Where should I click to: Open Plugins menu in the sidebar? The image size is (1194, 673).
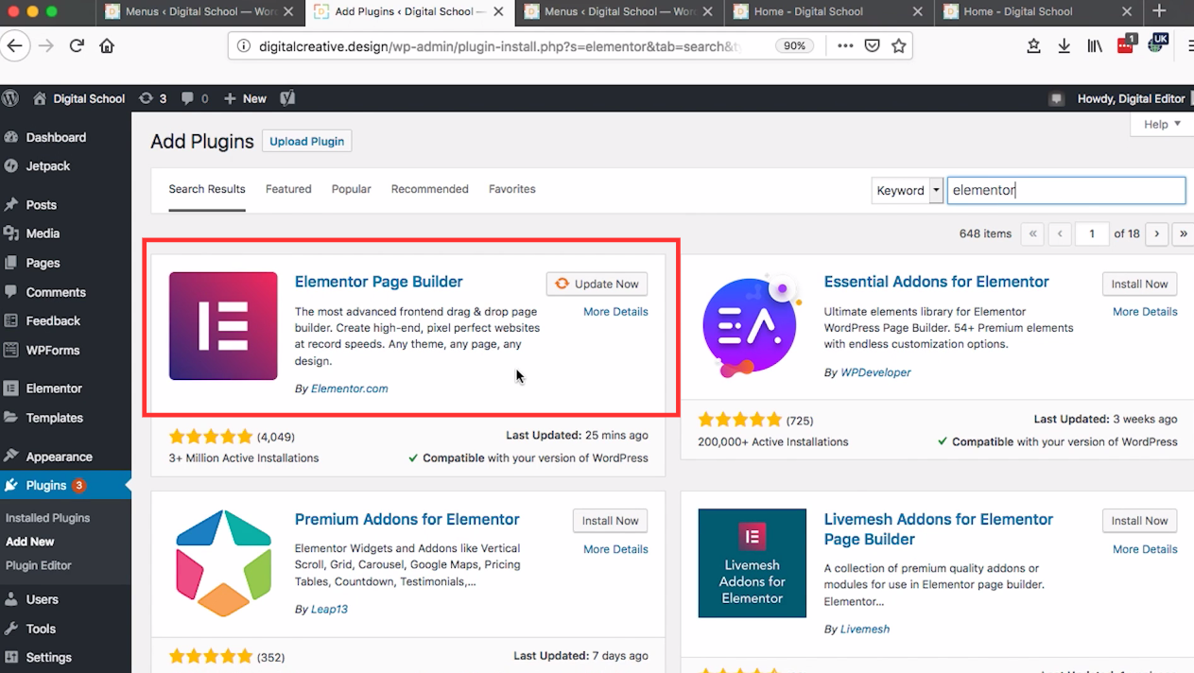pyautogui.click(x=65, y=485)
